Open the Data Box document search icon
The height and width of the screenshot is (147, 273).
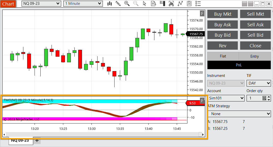point(153,4)
